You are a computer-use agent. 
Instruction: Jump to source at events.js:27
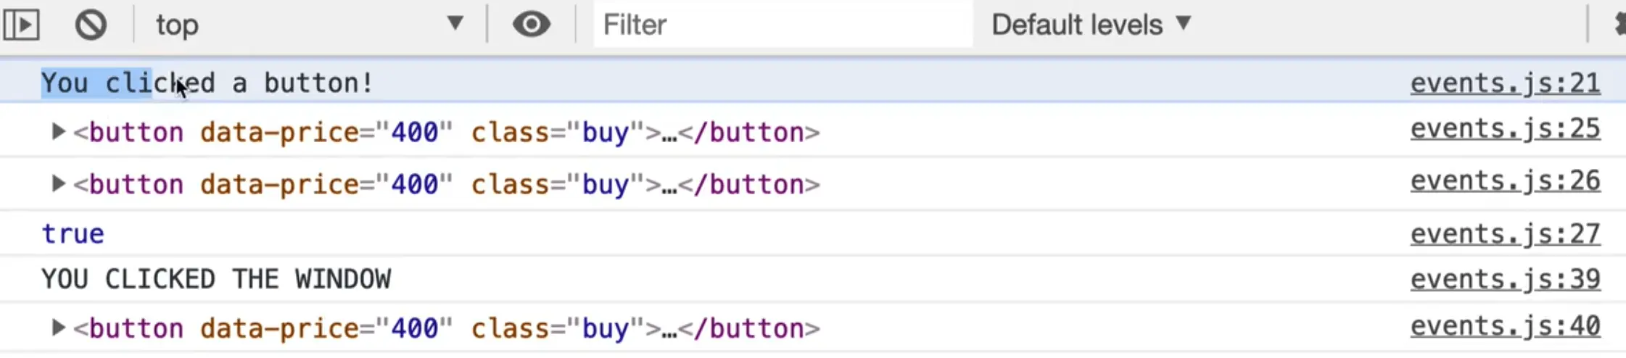pos(1505,234)
